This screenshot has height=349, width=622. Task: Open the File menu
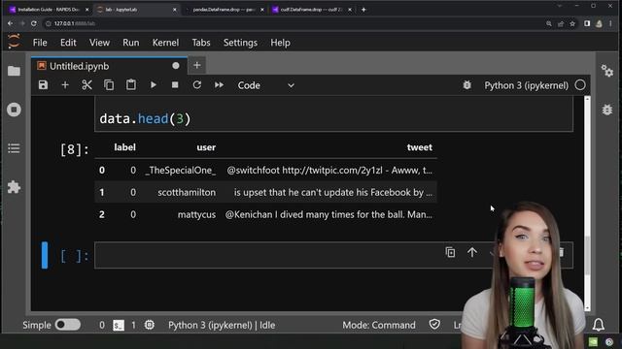pyautogui.click(x=40, y=43)
